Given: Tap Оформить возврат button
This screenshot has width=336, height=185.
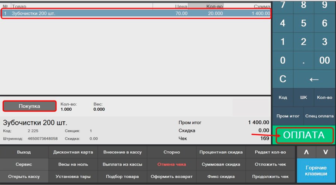Looking at the screenshot, I should [x=172, y=177].
